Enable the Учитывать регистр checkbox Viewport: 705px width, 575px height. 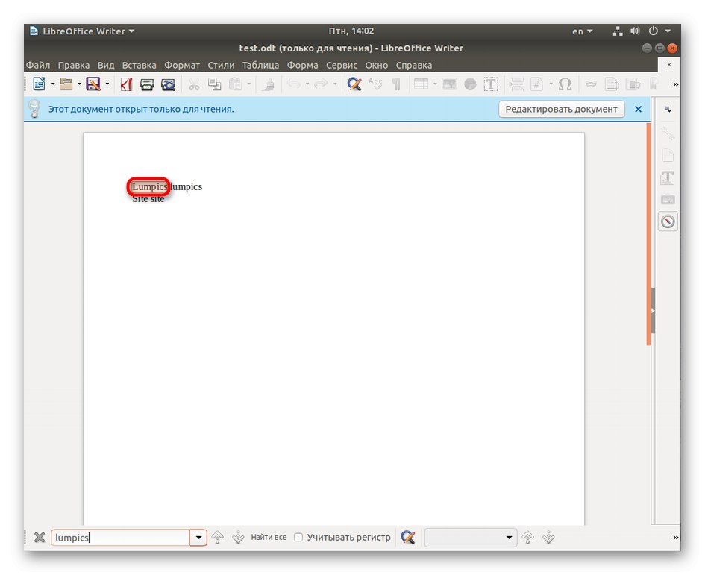tap(298, 537)
